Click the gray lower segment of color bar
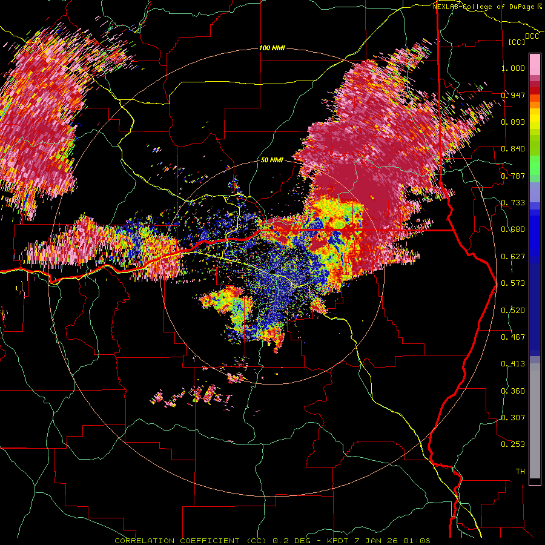The image size is (545, 545). click(x=535, y=421)
